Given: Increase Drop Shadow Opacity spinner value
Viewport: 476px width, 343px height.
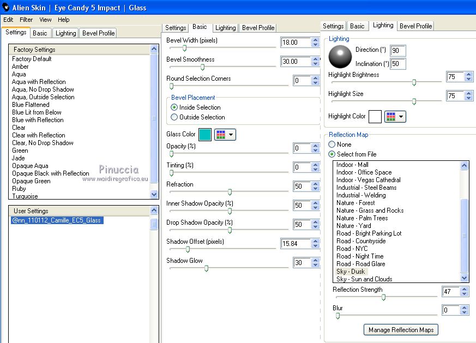Looking at the screenshot, I should pos(316,222).
